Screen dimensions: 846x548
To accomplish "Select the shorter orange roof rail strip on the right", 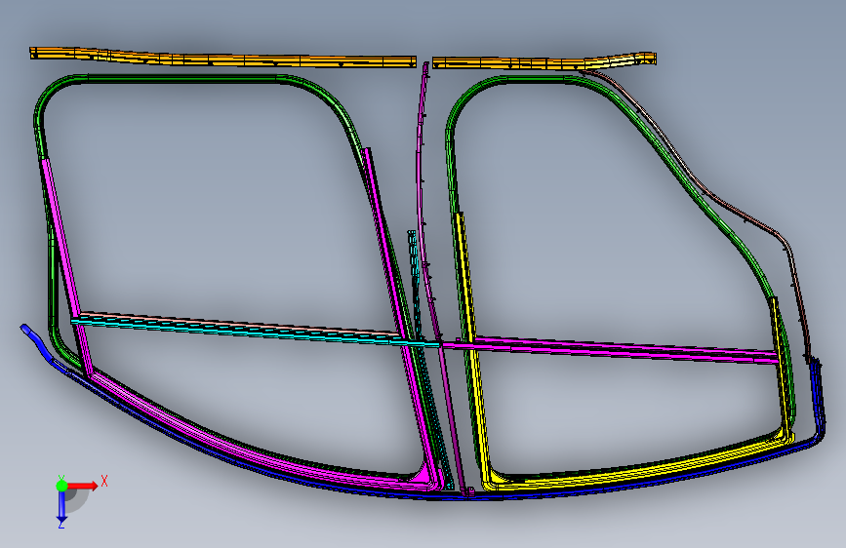I will pos(544,61).
